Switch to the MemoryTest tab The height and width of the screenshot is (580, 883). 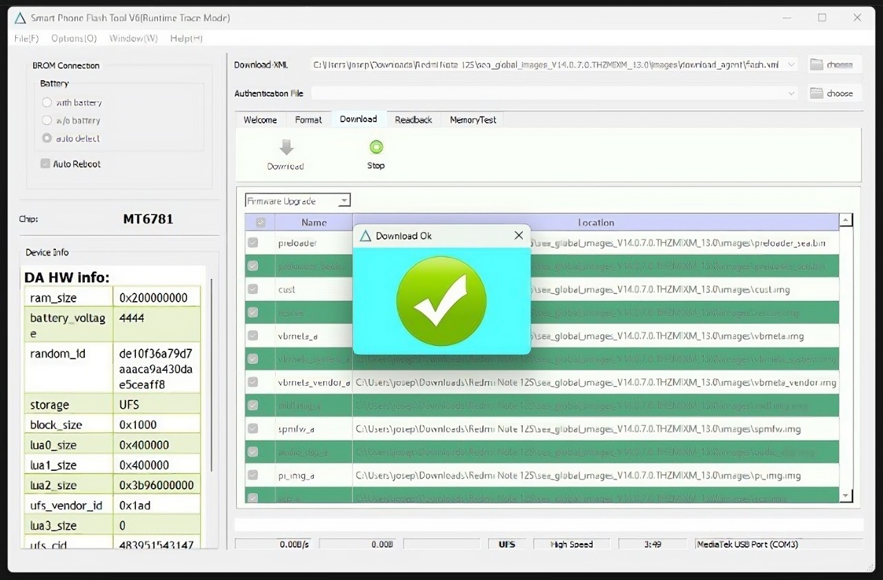click(473, 119)
